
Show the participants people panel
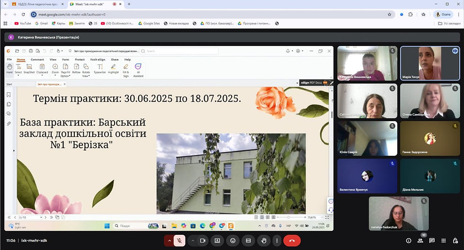tap(420, 241)
